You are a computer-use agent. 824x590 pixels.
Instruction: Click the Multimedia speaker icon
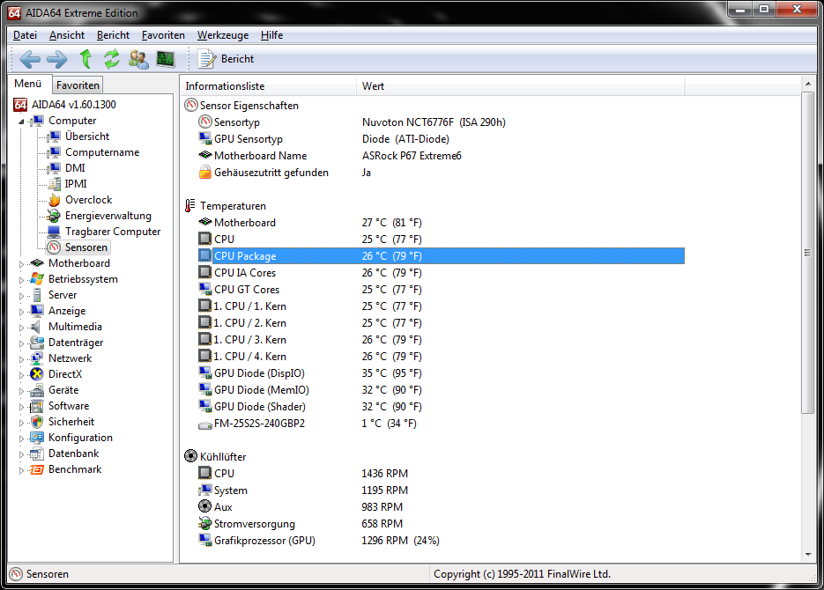click(36, 327)
